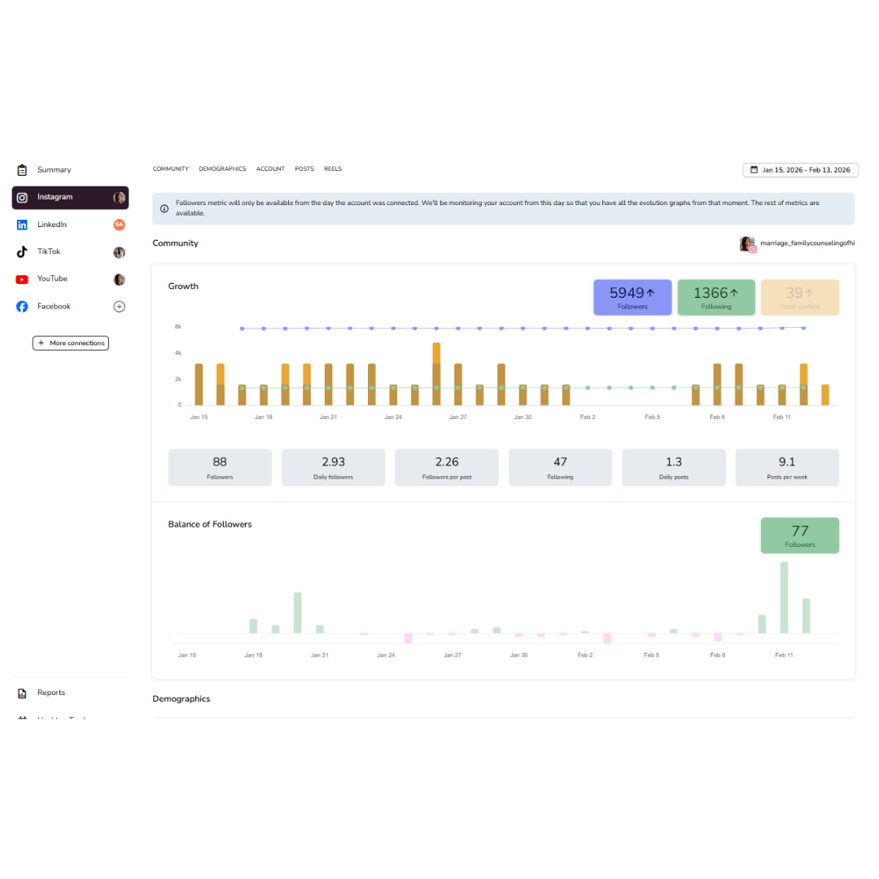Switch to the Demographics tab
The height and width of the screenshot is (879, 879).
tap(222, 168)
